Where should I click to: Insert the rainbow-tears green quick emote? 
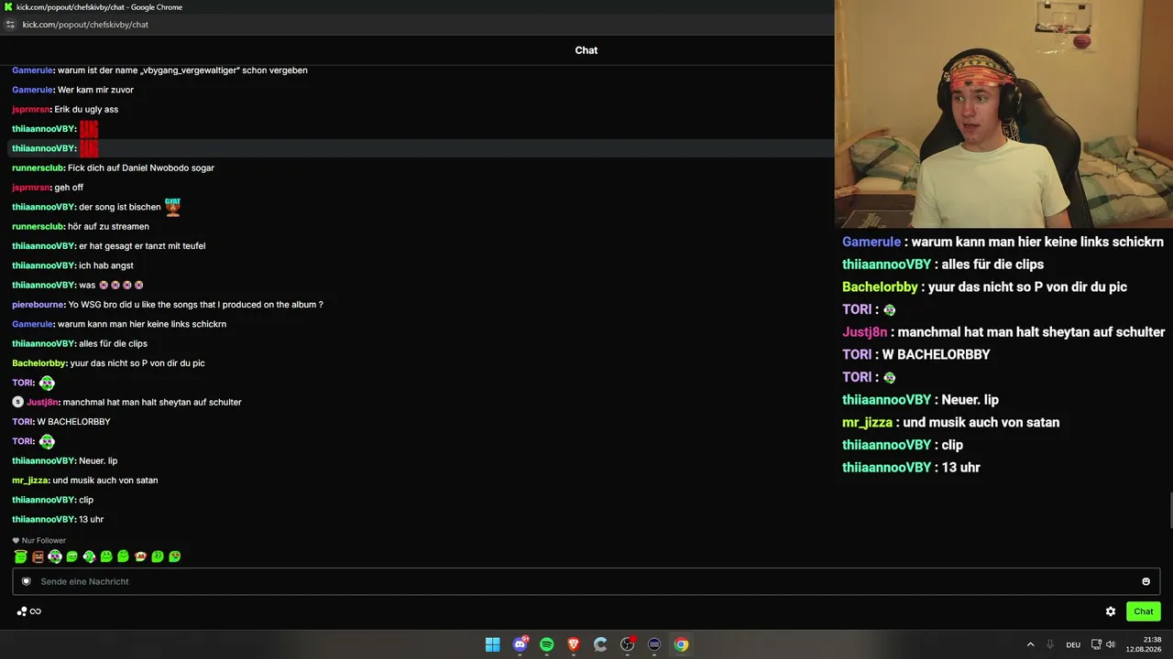[174, 556]
